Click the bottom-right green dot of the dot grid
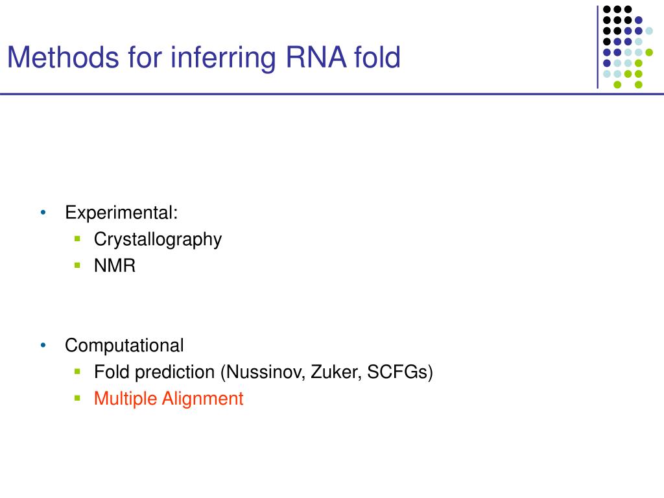Viewport: 664px width, 498px height. click(x=639, y=85)
